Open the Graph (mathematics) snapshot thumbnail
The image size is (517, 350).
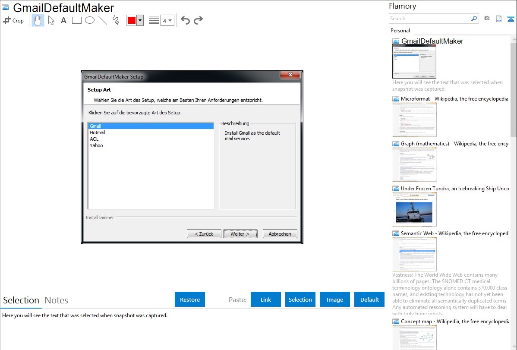[x=414, y=164]
